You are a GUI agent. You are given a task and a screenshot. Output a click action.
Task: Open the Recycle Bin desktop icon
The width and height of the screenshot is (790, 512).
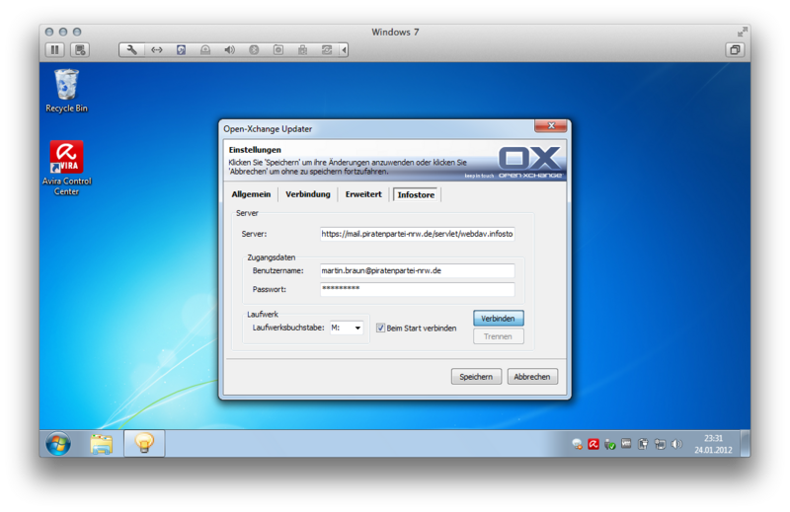pos(66,91)
